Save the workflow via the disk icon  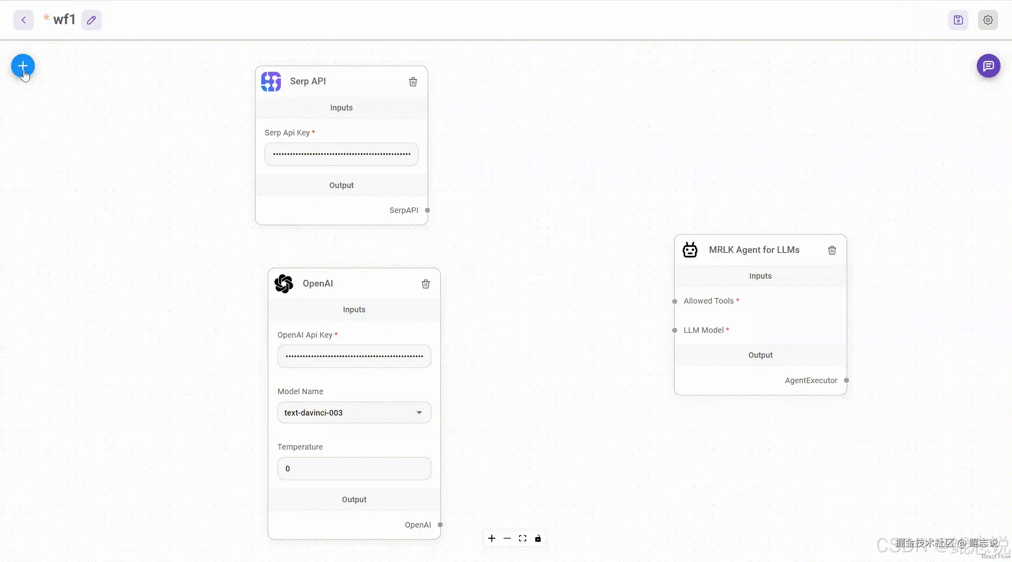pos(958,20)
